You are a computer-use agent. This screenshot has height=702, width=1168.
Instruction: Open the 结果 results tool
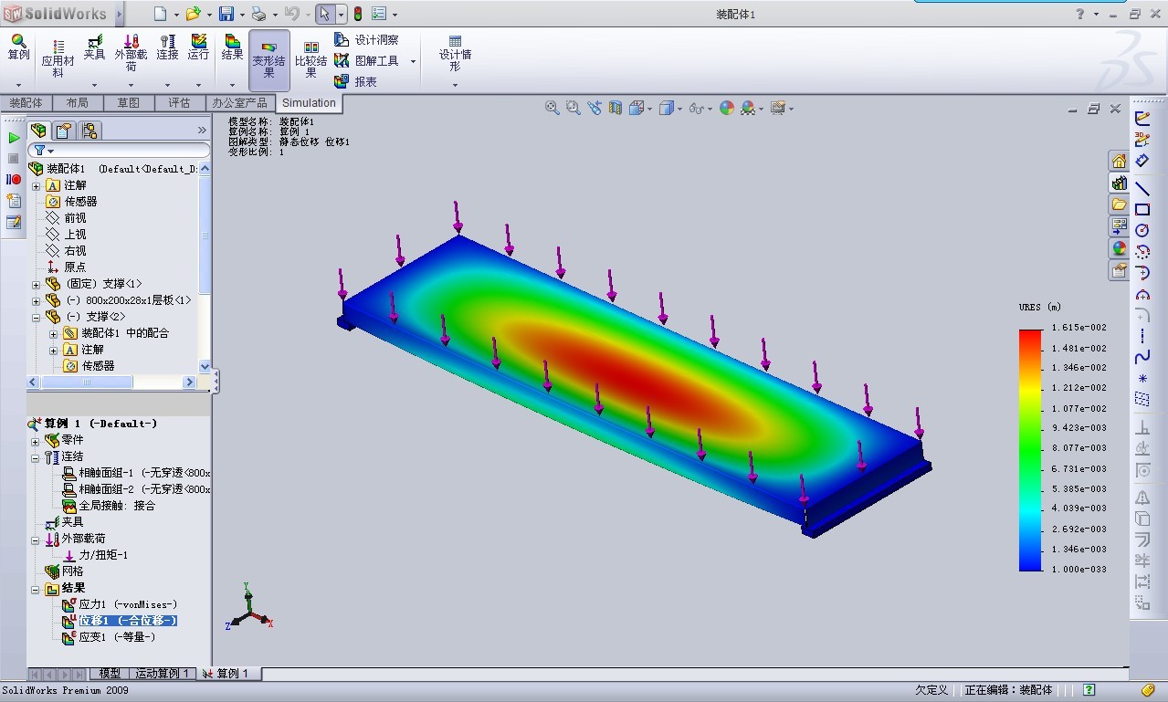pos(233,47)
